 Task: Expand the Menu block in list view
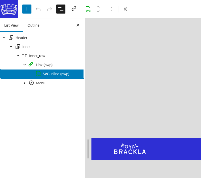coord(25,83)
